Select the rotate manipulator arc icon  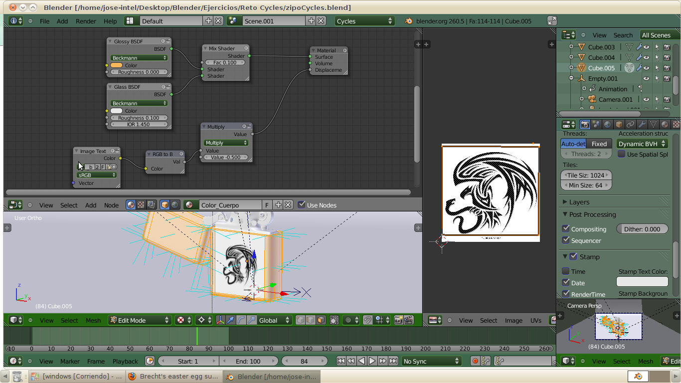point(241,320)
